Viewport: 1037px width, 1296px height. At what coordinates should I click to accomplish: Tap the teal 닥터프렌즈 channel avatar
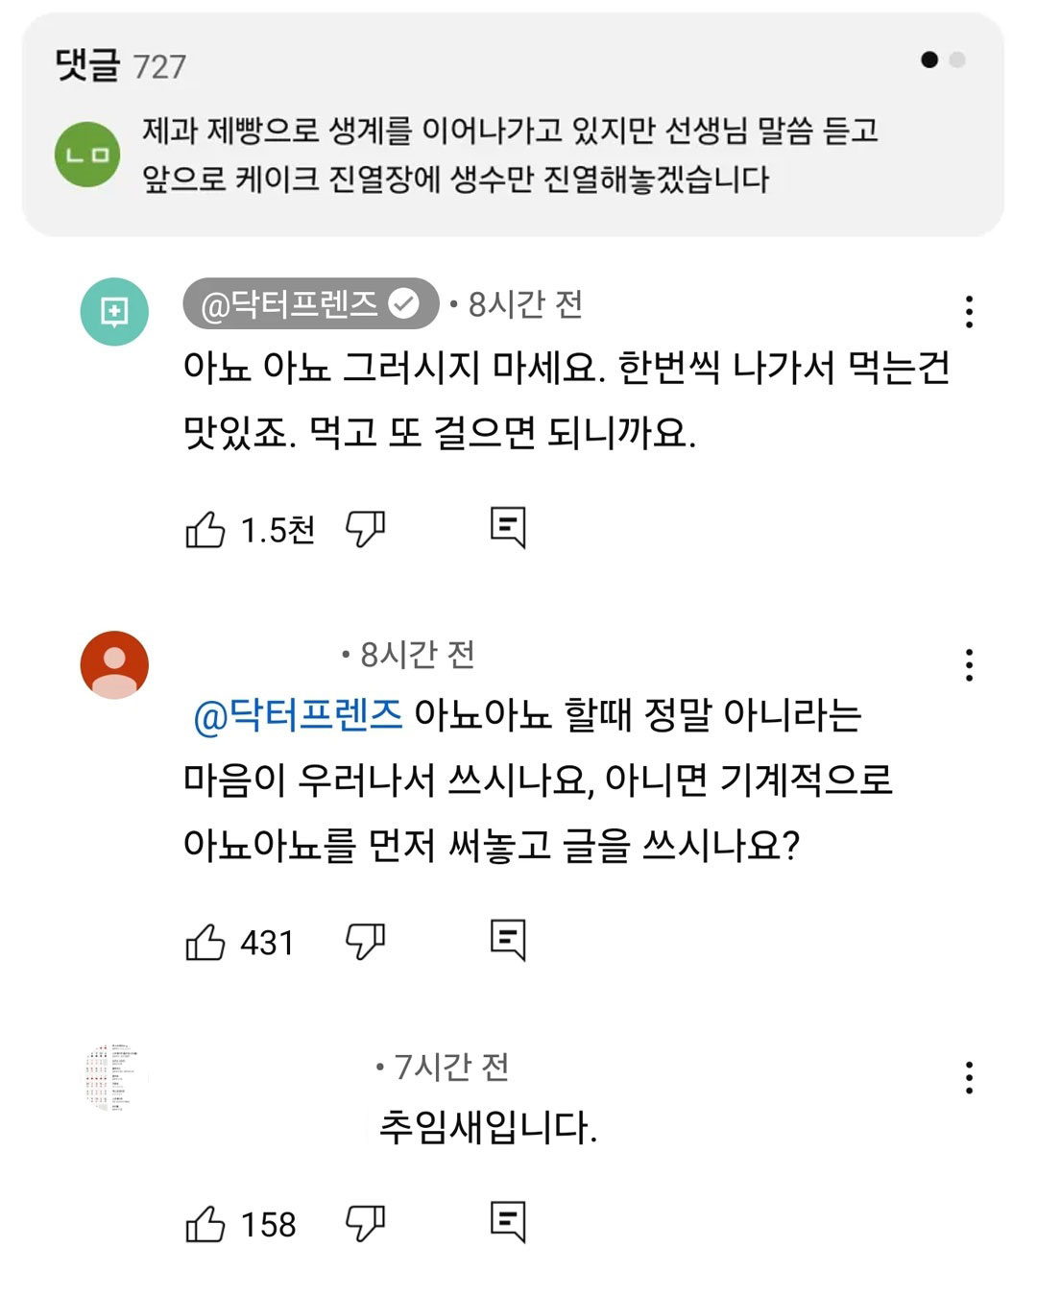(114, 312)
